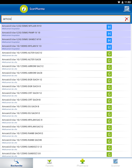Select Amoxicil/clav 1G/125MG ARROW SAC12
The height and width of the screenshot is (168, 132).
(x=66, y=67)
